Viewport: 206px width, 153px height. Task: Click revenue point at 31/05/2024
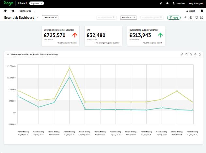[x=18, y=91]
